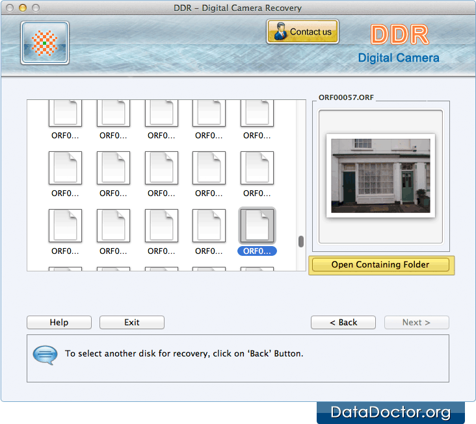
Task: Select second file icon in top row
Action: pyautogui.click(x=113, y=113)
